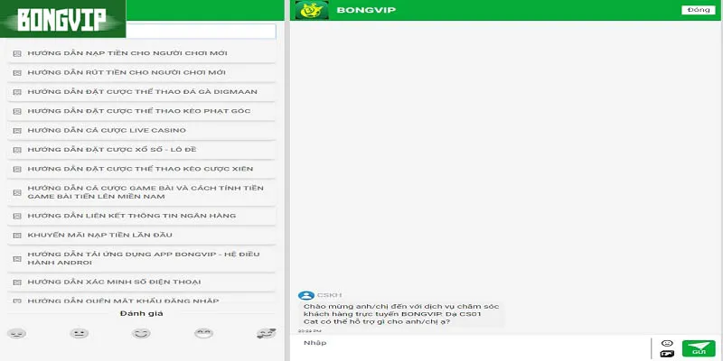723x361 pixels.
Task: Rate with the neutral face emoji
Action: coord(80,333)
